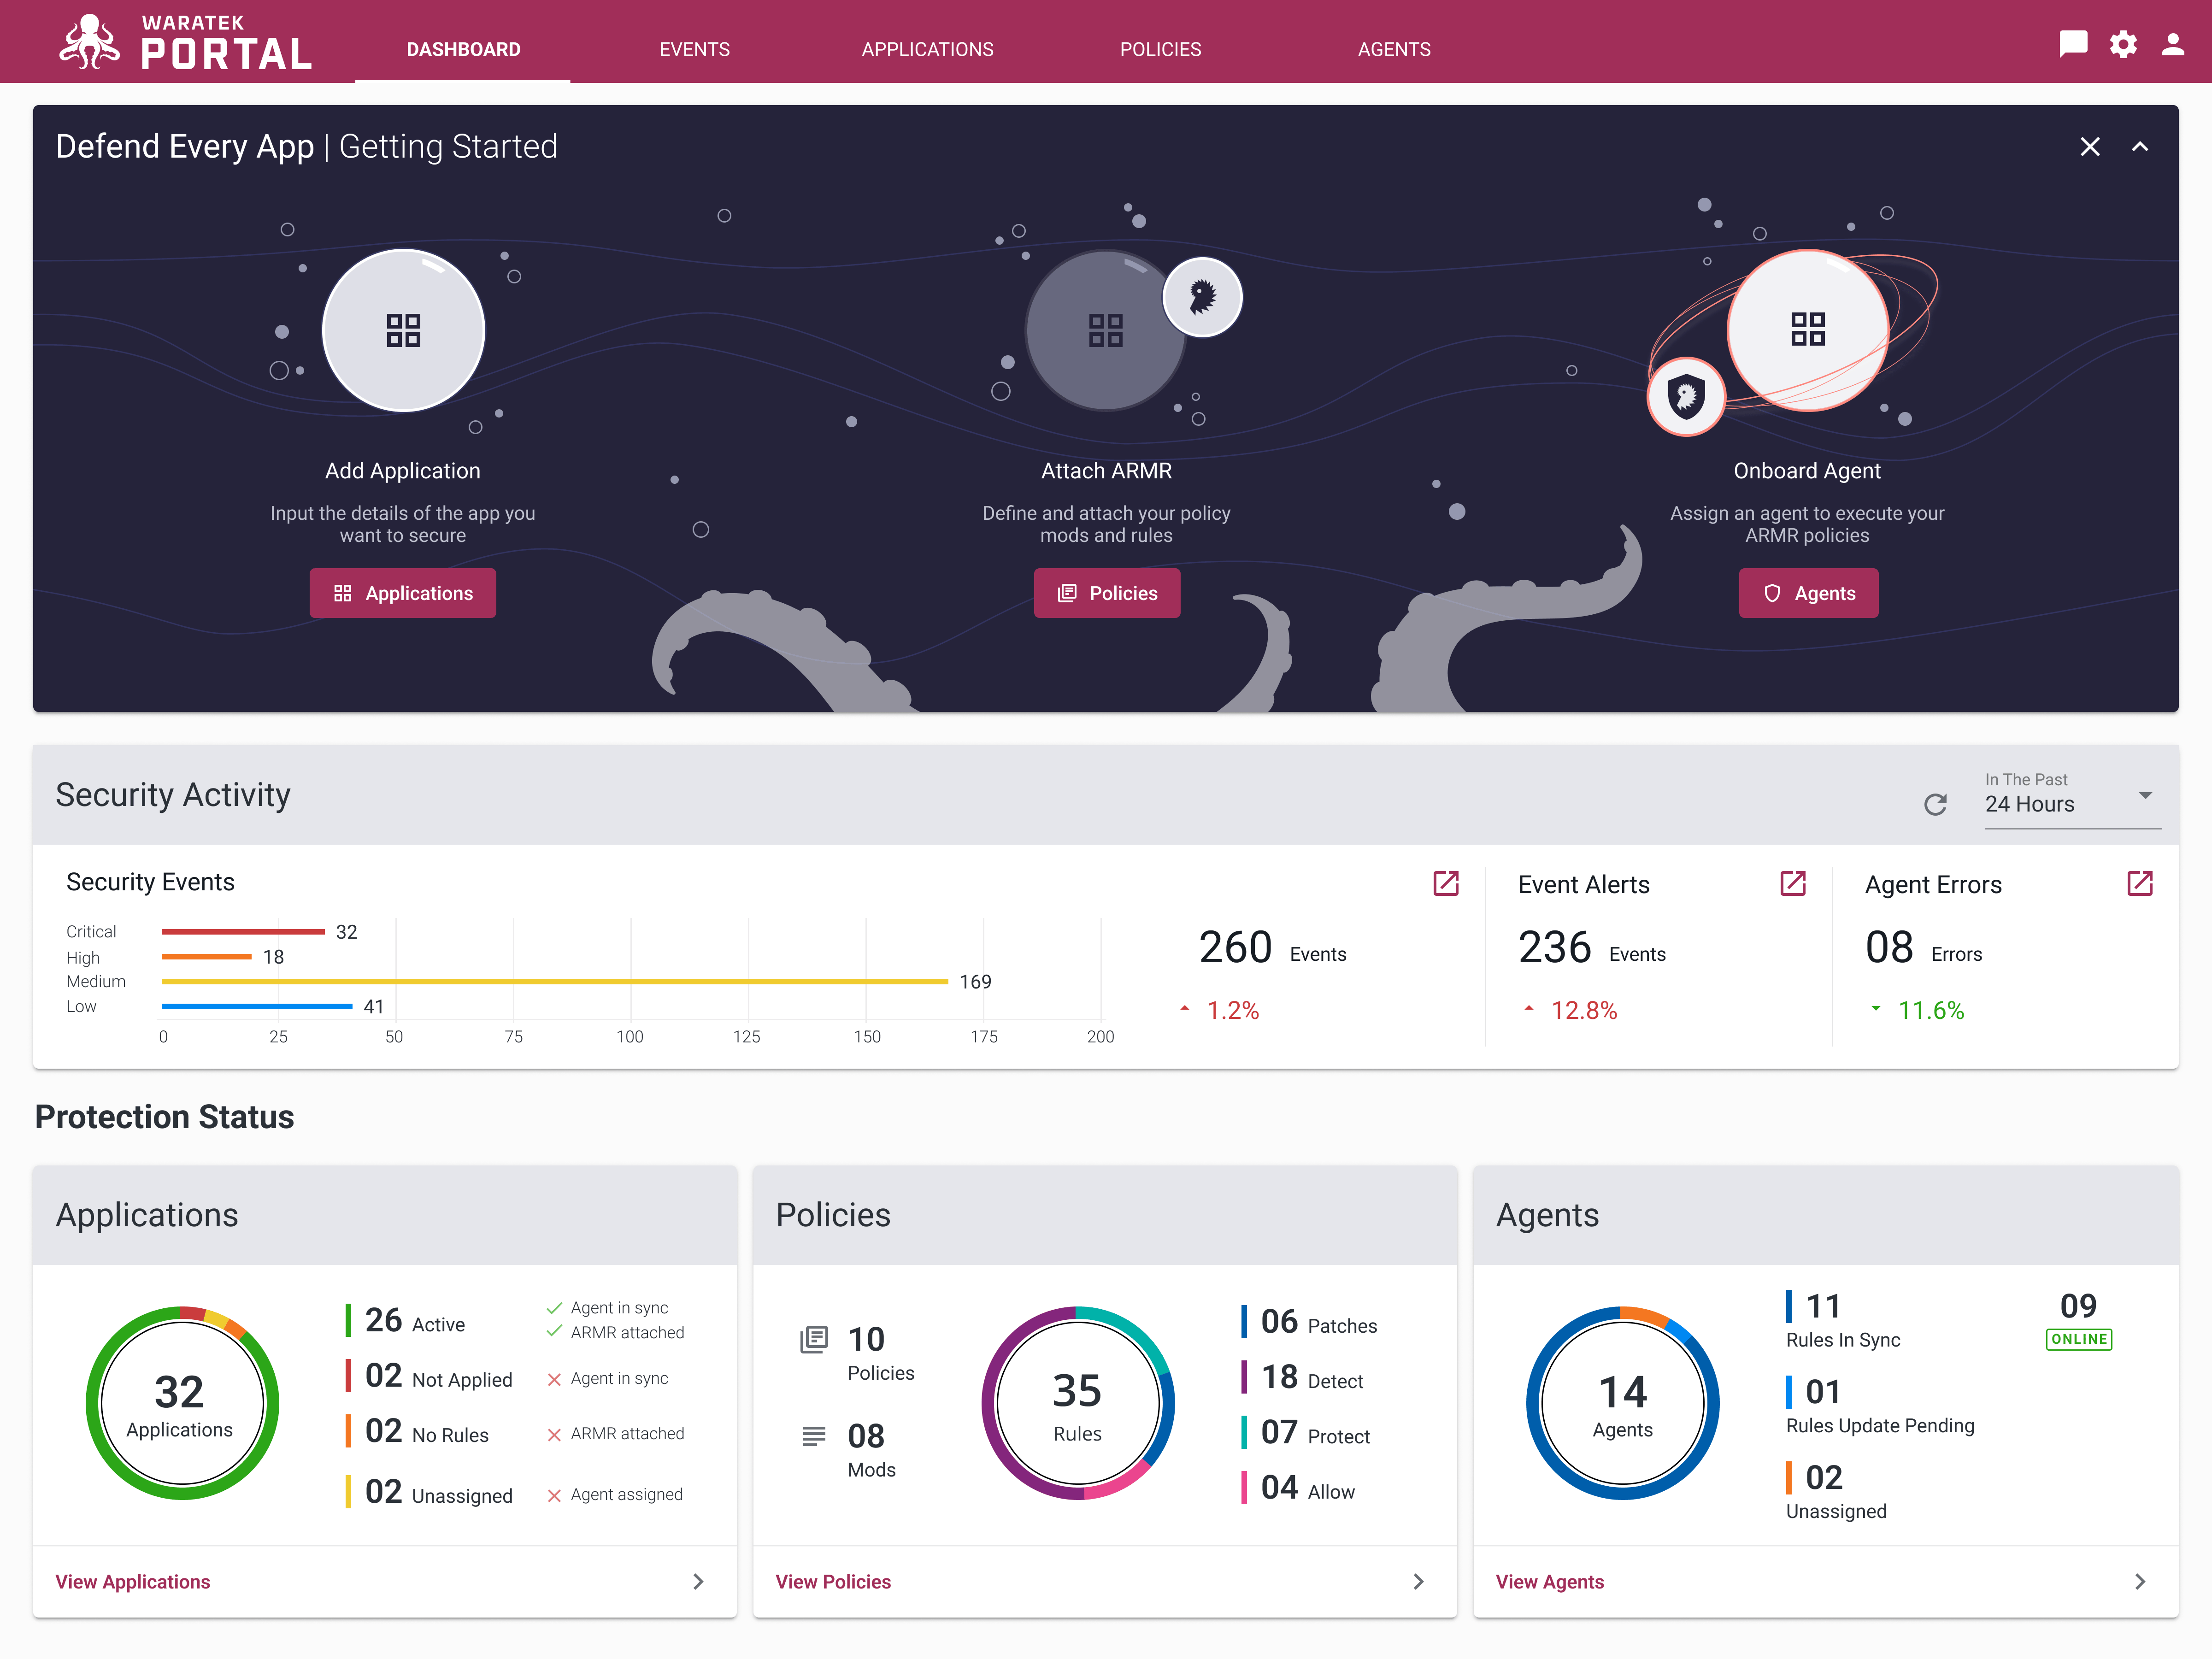Screen dimensions: 2212x1659
Task: Open Agent Errors external link icon
Action: 2140,883
